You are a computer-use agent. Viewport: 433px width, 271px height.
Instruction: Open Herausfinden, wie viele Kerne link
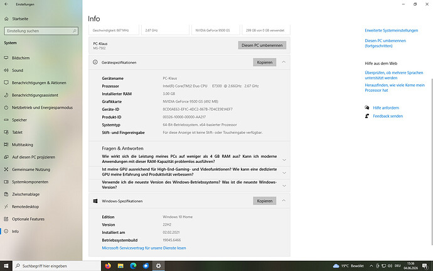tap(395, 88)
